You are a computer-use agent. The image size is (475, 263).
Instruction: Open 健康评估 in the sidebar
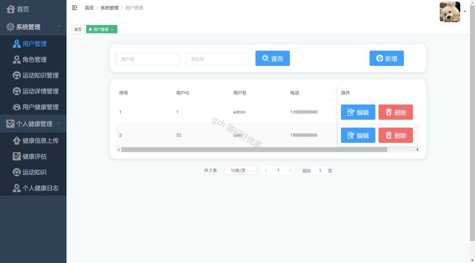coord(33,156)
